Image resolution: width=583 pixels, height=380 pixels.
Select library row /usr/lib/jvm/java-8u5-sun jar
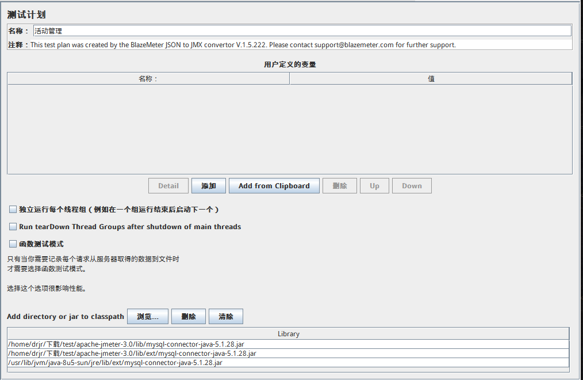pos(288,363)
